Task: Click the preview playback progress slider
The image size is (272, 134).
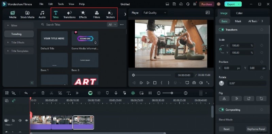Action: (152, 75)
